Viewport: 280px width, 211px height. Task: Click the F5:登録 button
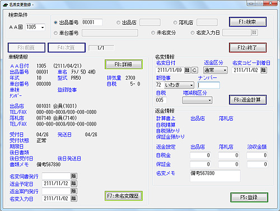249,198
